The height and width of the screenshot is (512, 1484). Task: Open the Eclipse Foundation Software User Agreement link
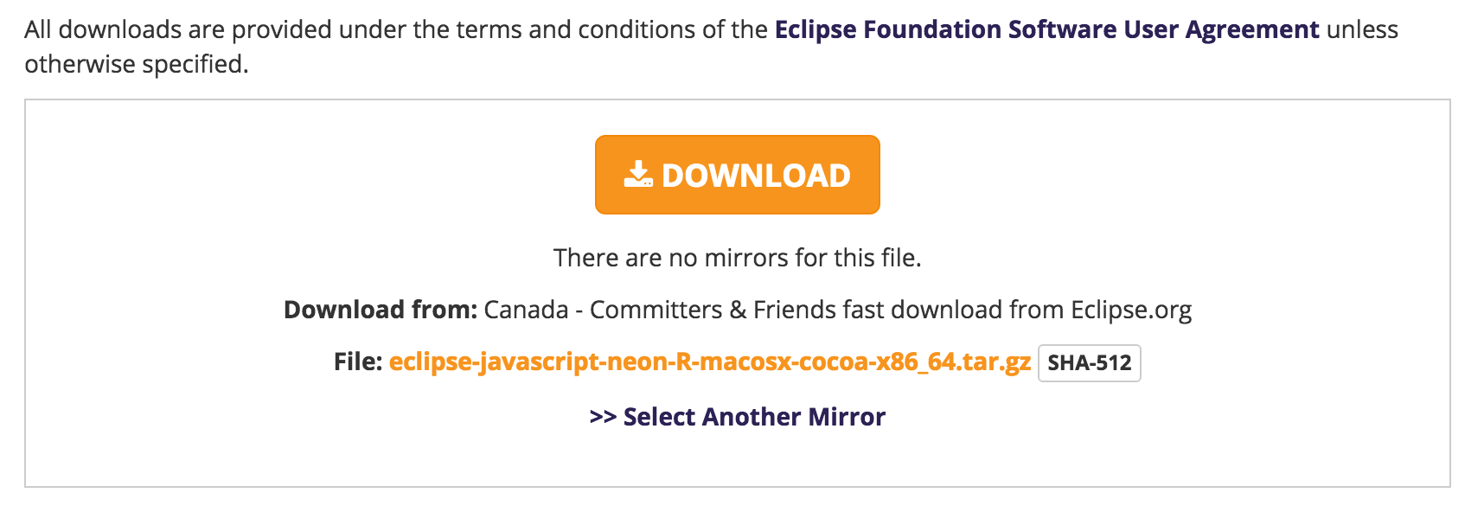pos(1046,29)
